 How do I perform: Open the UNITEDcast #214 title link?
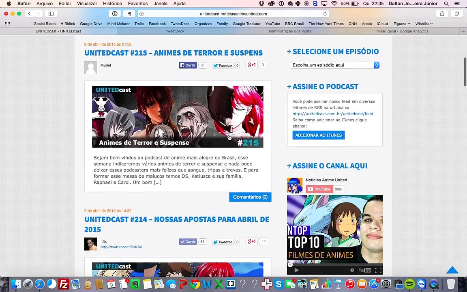click(177, 224)
